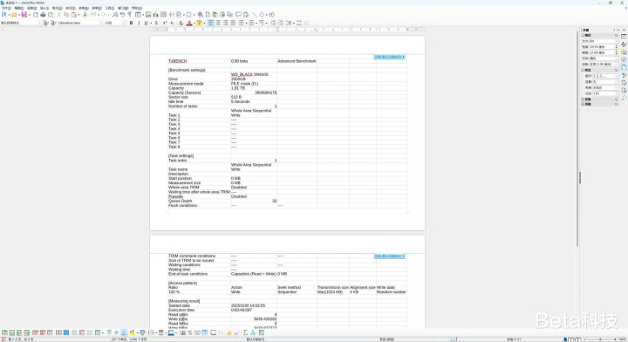Click table toolbar Sum sigma icon

(245, 332)
